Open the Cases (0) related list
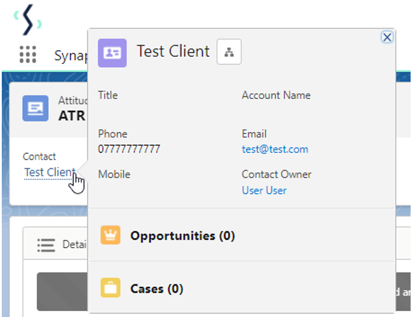 pyautogui.click(x=156, y=289)
